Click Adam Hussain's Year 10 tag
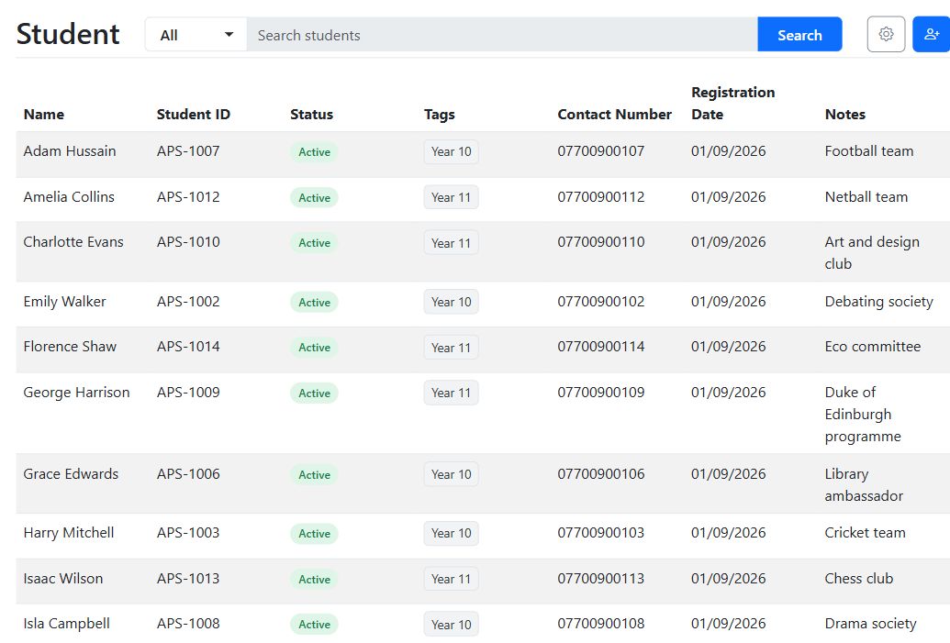Screen dimensions: 950x643 click(x=451, y=152)
